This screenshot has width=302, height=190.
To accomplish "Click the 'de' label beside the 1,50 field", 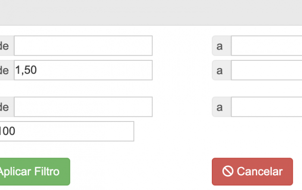I will coord(6,70).
